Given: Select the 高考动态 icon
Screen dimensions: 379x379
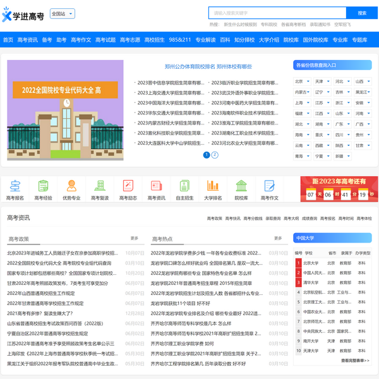Looking at the screenshot, I should (x=128, y=186).
